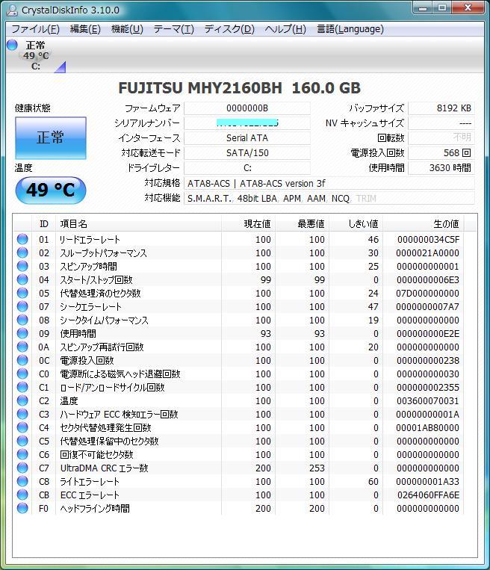Click status orb for 04 スタート/ストップ回数

coord(22,279)
